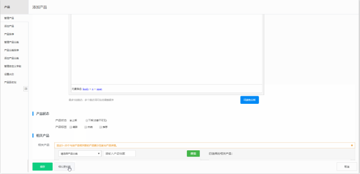Check the 推荐 product tag

101,127
